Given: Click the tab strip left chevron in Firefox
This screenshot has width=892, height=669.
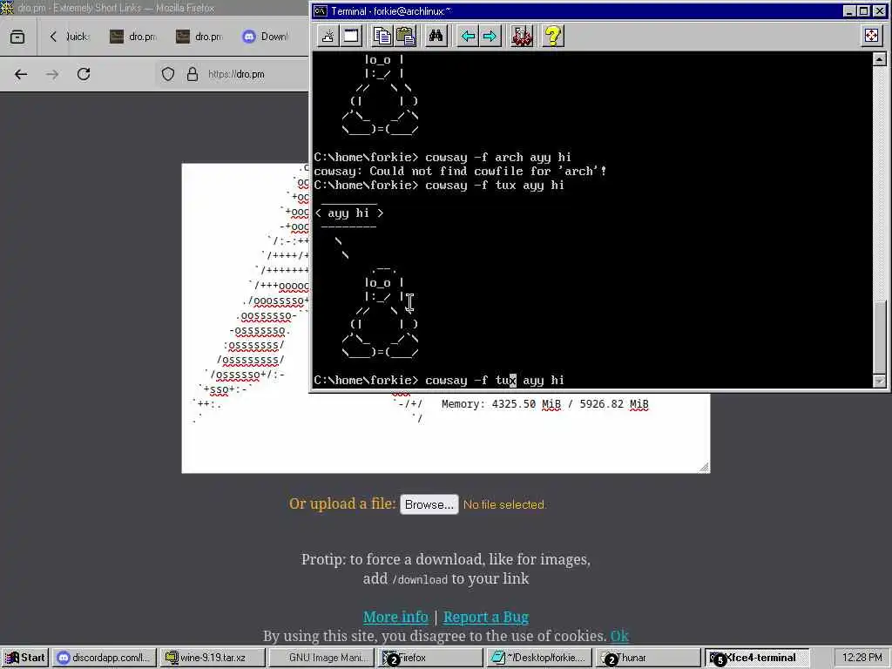Looking at the screenshot, I should [53, 37].
